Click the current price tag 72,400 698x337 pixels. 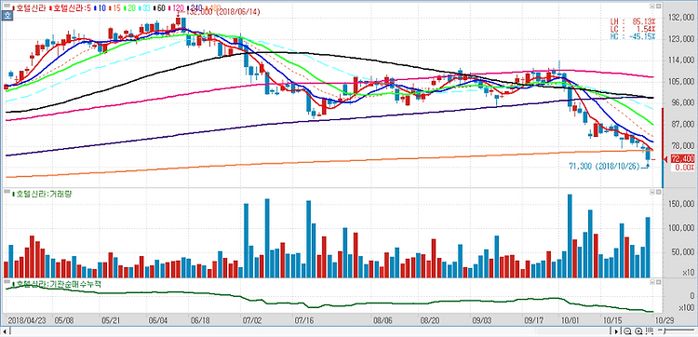(x=682, y=159)
